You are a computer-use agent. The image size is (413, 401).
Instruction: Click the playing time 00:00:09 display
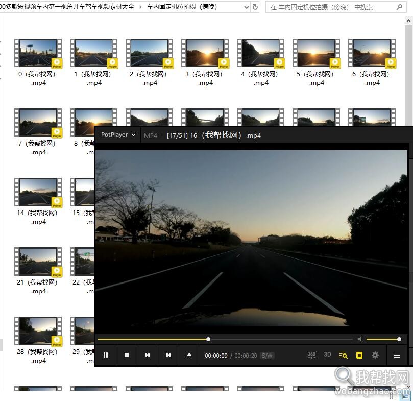click(x=216, y=356)
